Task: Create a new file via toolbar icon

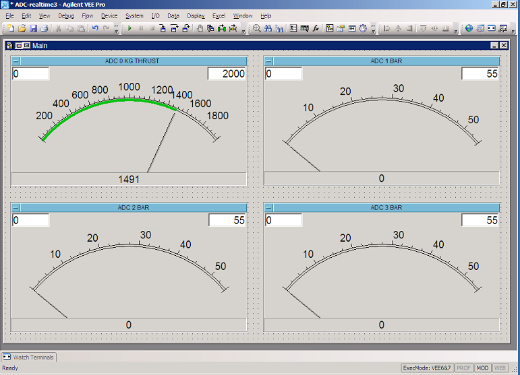Action: 11,28
